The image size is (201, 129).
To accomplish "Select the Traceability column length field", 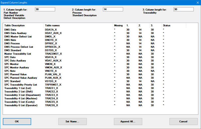I will pos(183,9).
